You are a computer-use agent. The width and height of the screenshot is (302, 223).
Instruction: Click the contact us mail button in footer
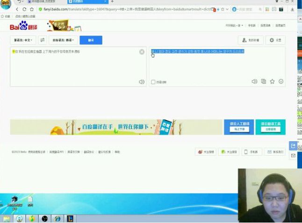[x=275, y=152]
